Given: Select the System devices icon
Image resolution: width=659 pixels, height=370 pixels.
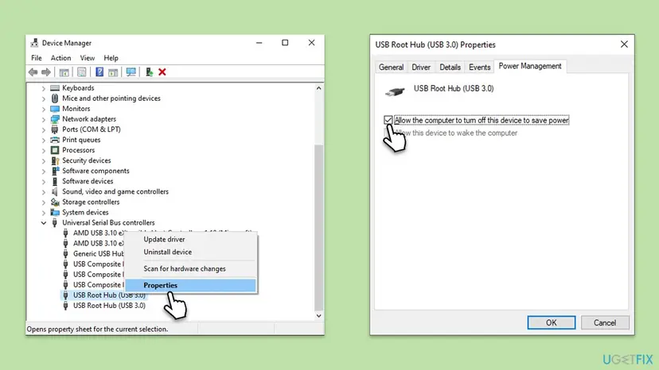Looking at the screenshot, I should pyautogui.click(x=55, y=212).
